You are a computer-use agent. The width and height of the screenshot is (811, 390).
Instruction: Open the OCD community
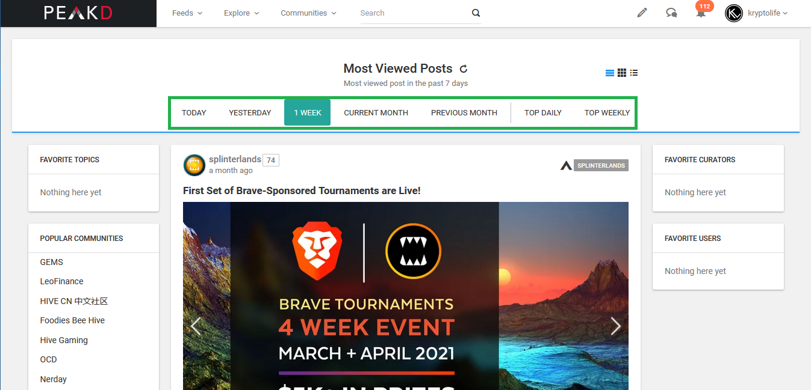point(49,359)
